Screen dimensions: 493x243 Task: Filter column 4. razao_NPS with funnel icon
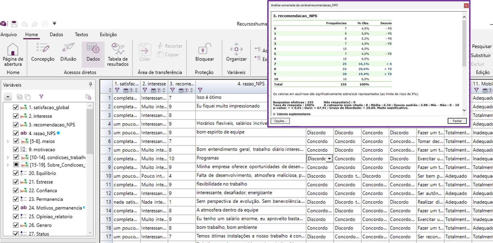click(200, 90)
